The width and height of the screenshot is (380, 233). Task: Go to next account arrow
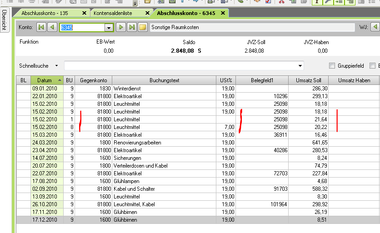pos(121,27)
